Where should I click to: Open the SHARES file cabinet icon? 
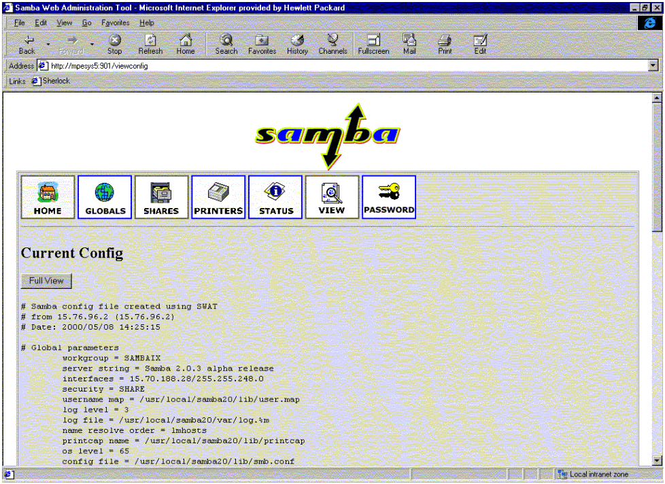point(162,197)
